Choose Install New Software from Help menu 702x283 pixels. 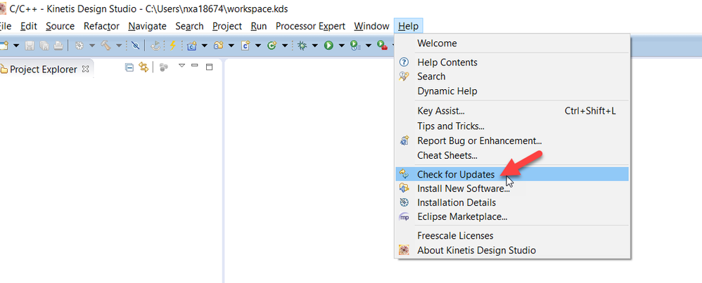point(463,188)
